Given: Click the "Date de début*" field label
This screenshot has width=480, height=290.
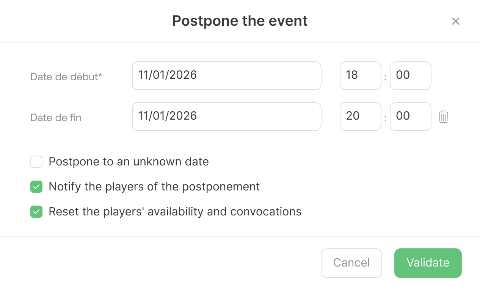Looking at the screenshot, I should click(x=66, y=76).
